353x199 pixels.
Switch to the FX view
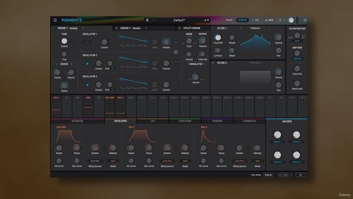255,20
